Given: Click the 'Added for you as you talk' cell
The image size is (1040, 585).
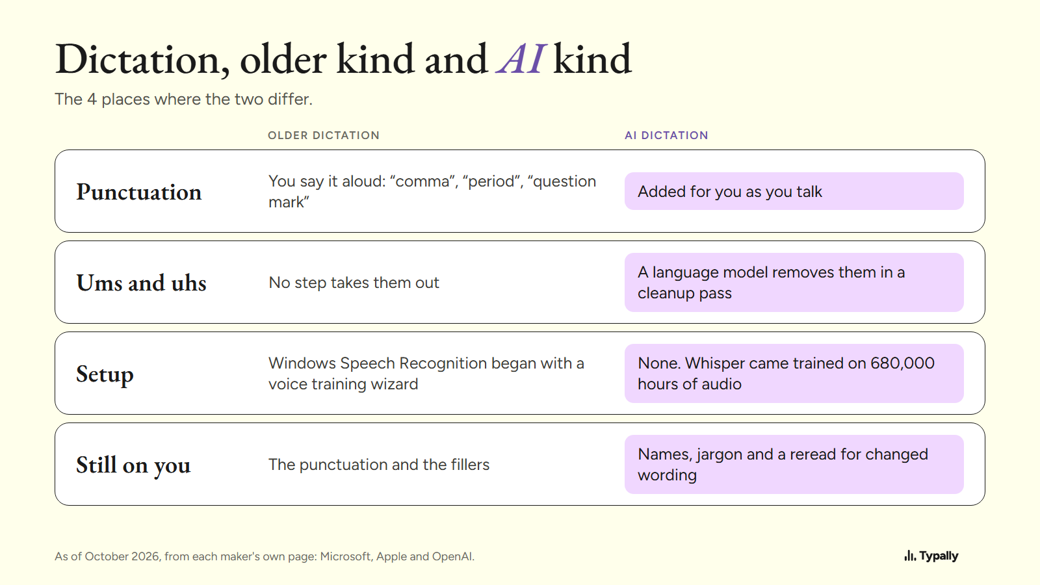Looking at the screenshot, I should coord(794,191).
